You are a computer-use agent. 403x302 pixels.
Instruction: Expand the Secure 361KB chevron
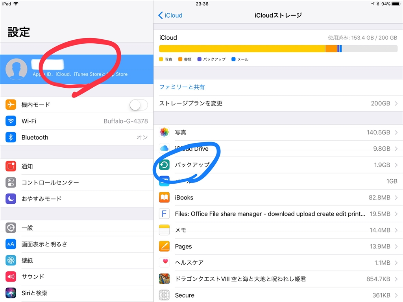[x=396, y=295]
